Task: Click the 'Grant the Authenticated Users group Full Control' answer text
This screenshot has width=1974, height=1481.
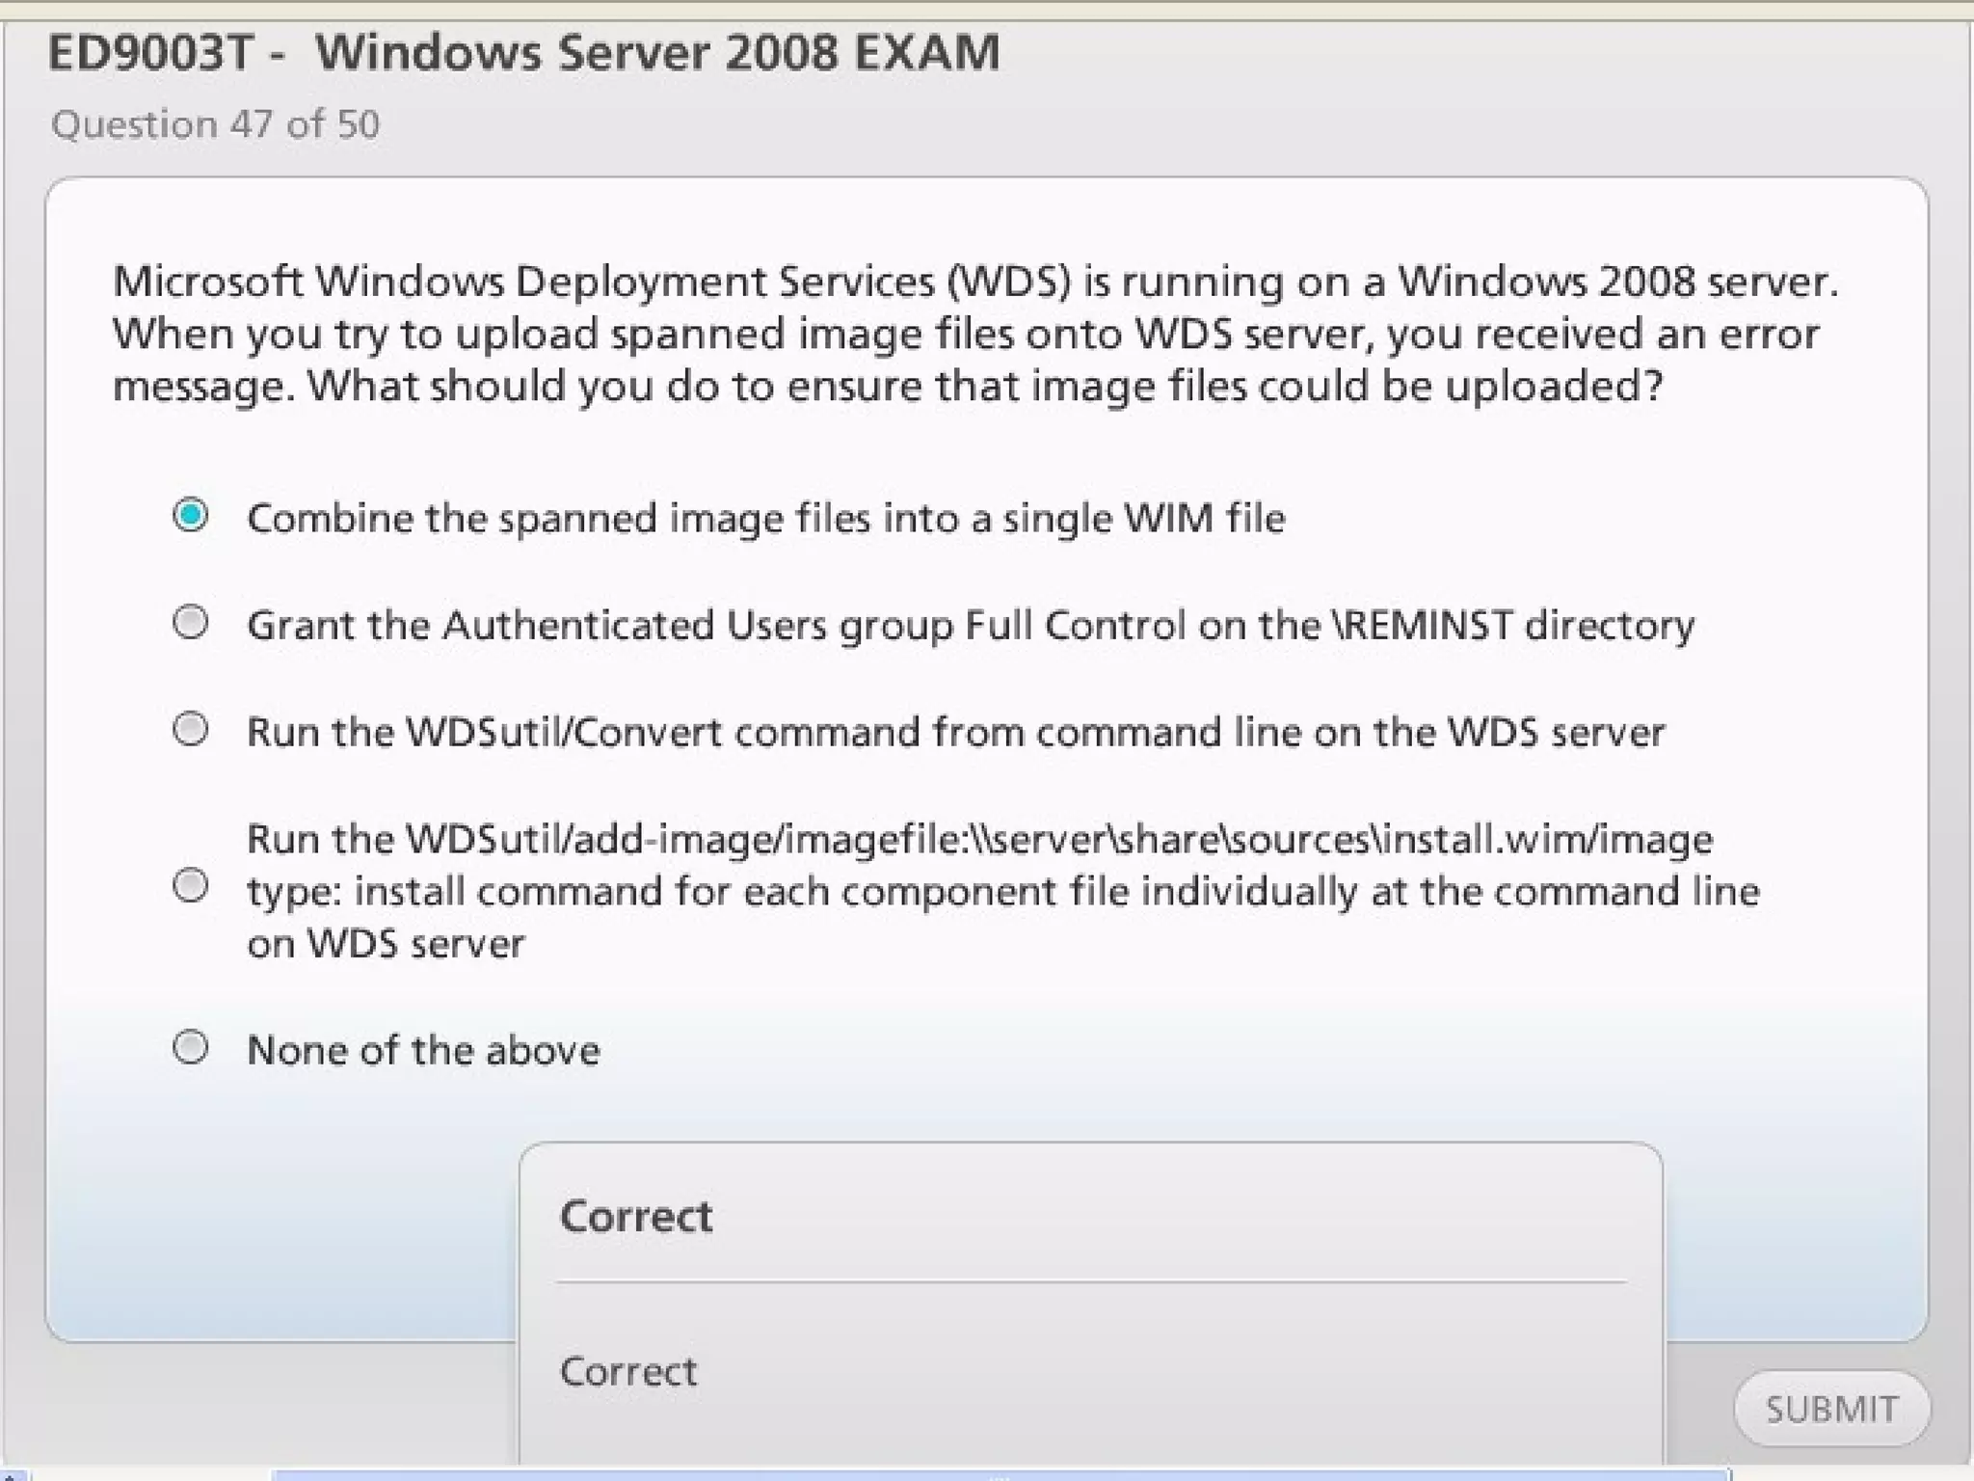Action: point(971,626)
